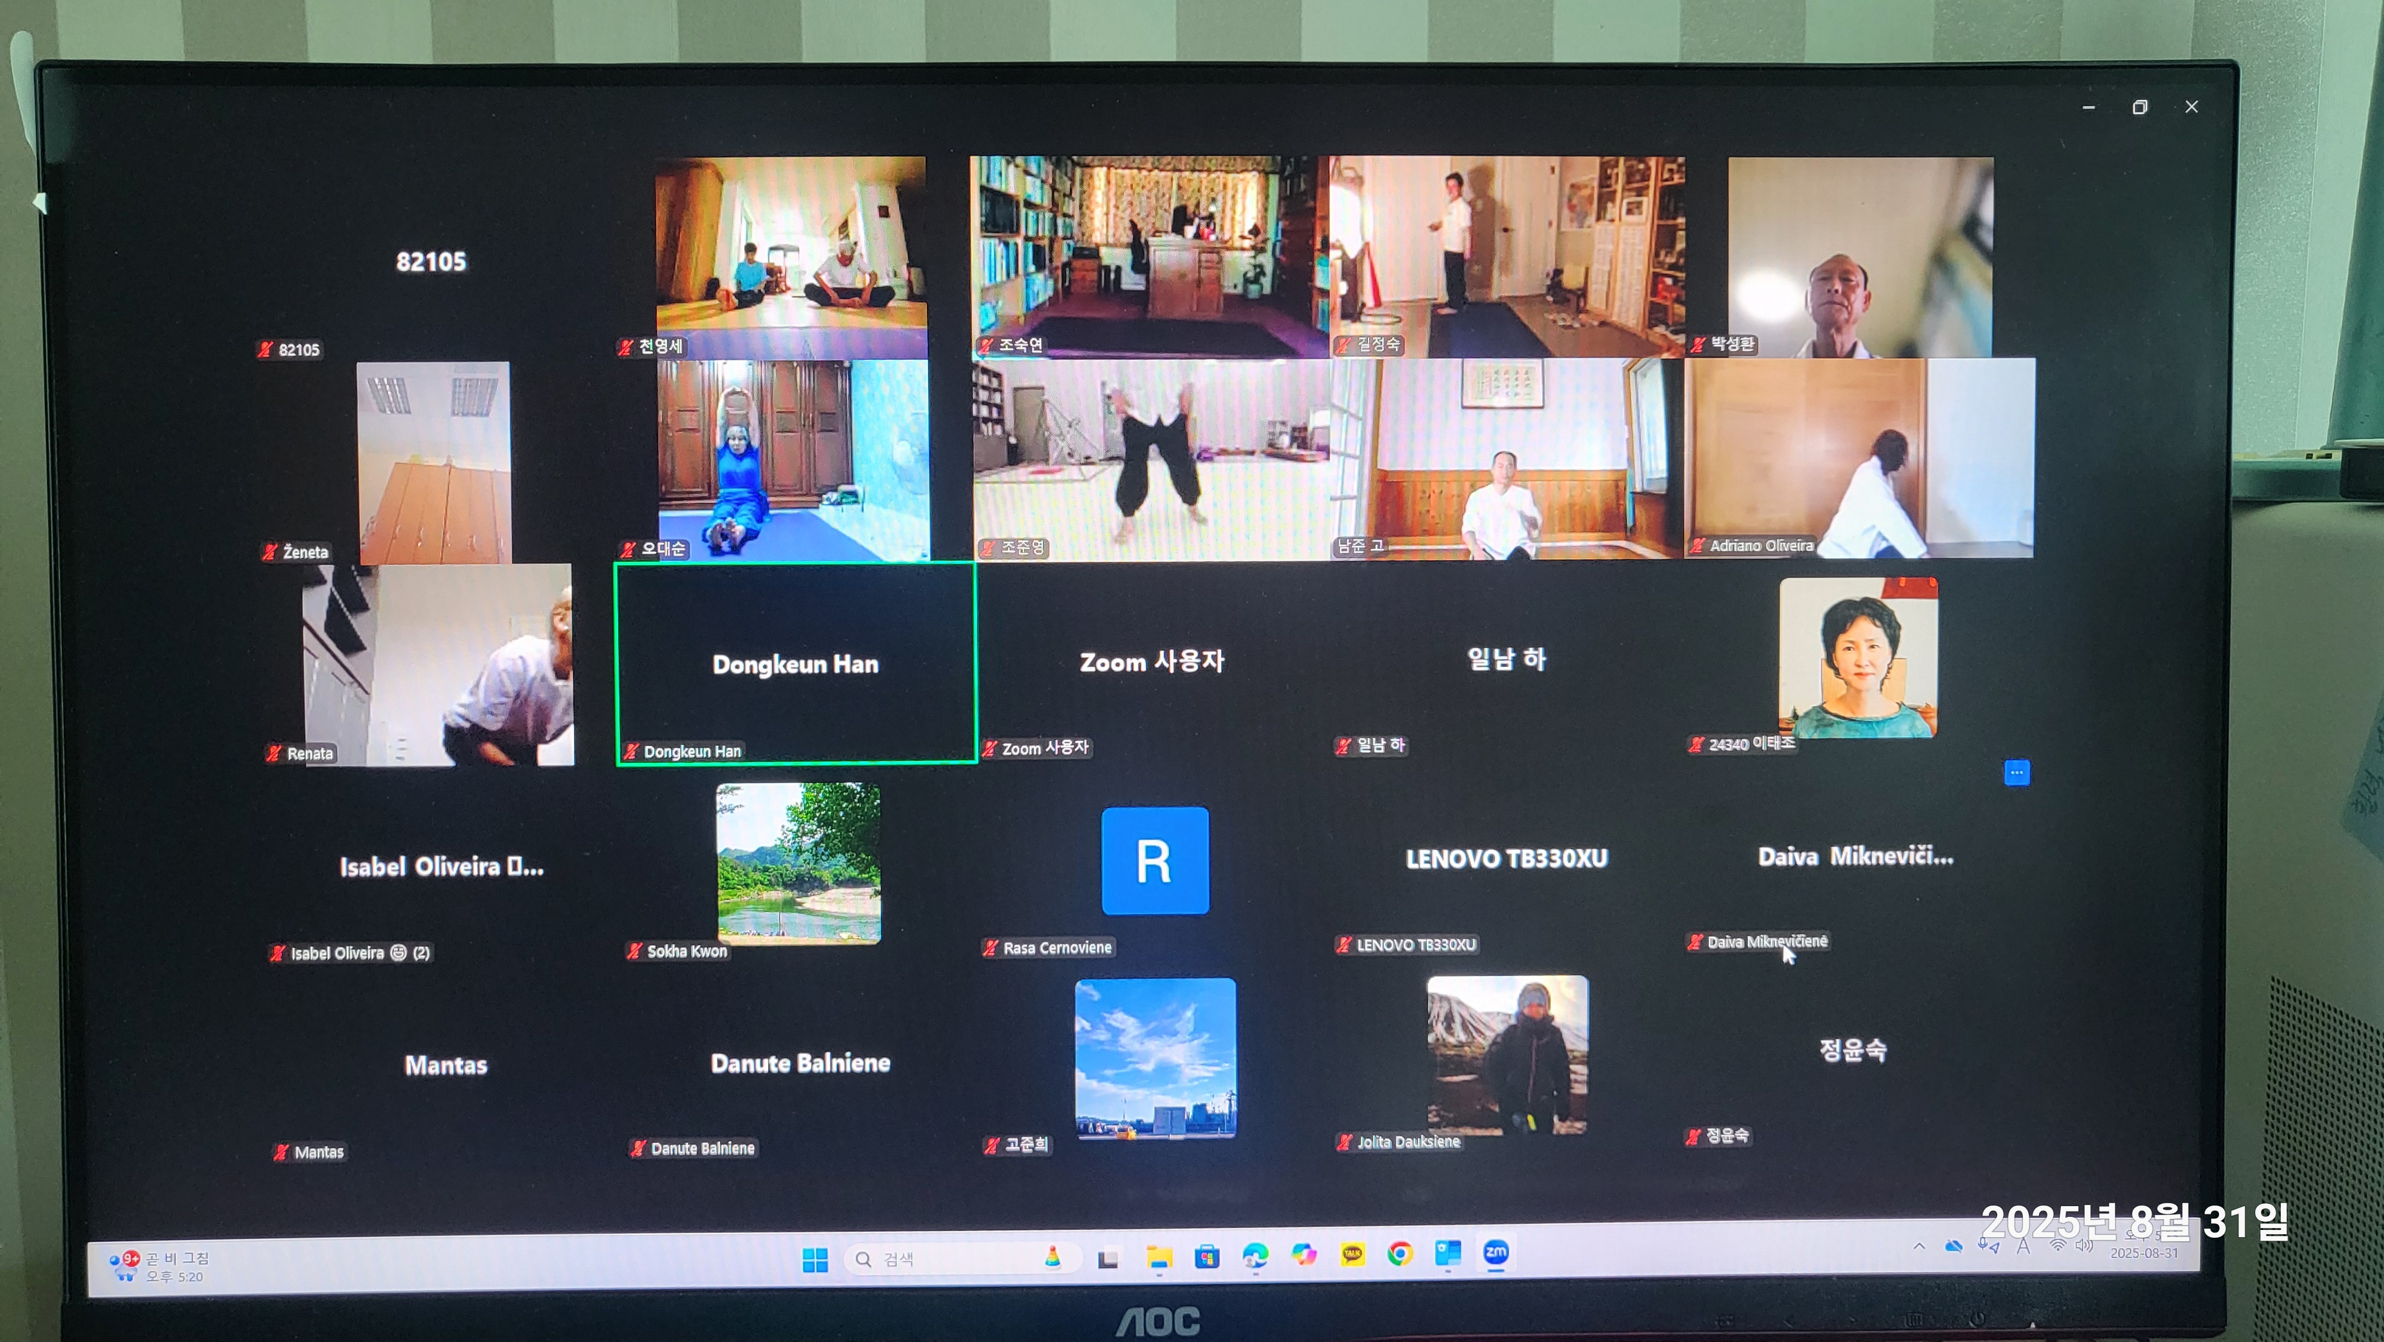Restore down the Zoom window
The image size is (2384, 1342).
tap(2139, 107)
